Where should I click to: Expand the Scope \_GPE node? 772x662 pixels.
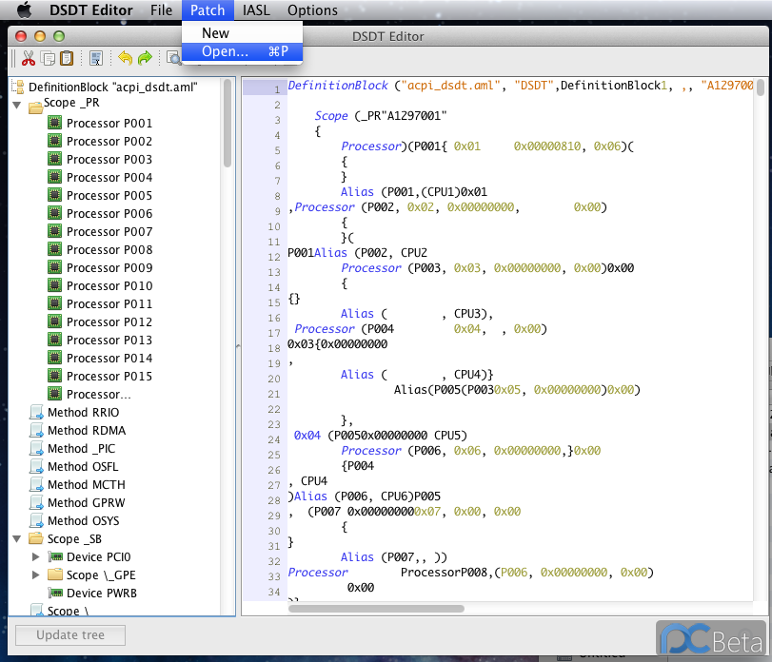tap(37, 575)
